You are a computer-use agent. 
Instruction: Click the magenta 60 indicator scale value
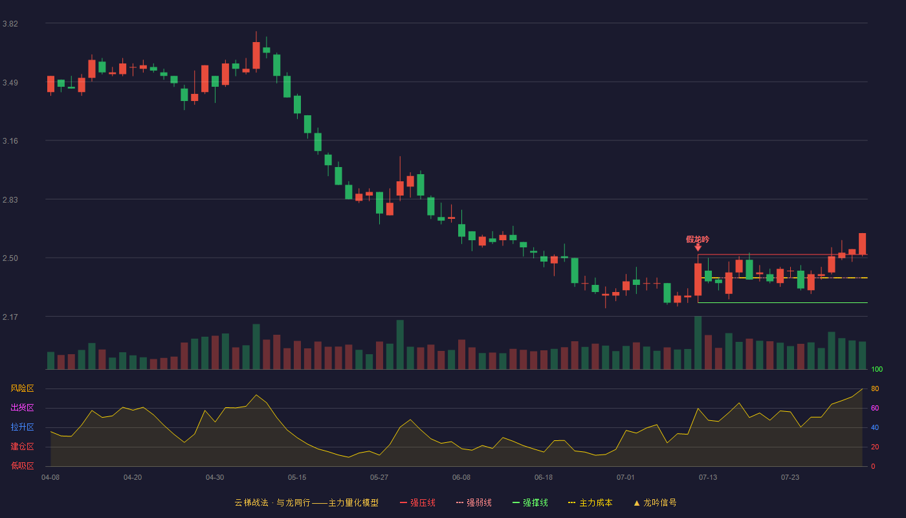pos(875,408)
